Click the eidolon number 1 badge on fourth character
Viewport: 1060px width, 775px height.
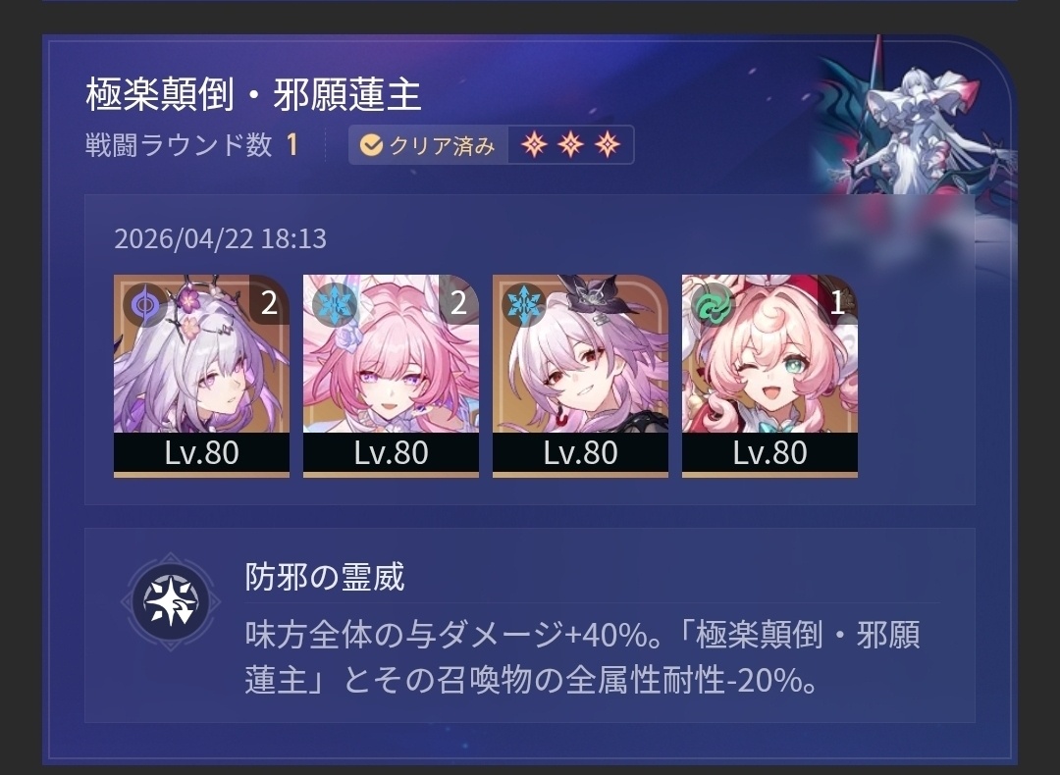pyautogui.click(x=837, y=302)
